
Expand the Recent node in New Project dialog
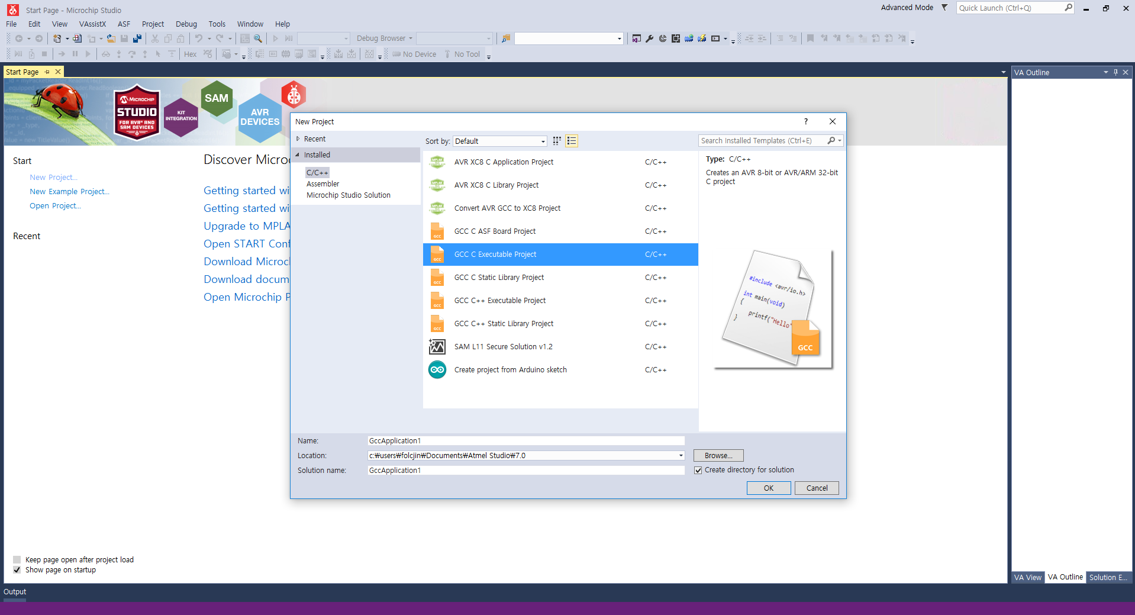(298, 139)
